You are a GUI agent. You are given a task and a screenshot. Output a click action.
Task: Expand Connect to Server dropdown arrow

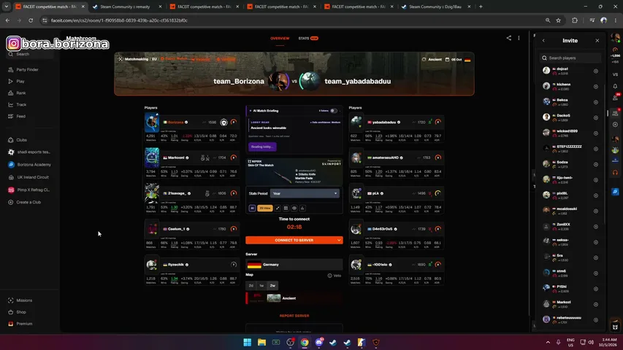click(x=338, y=240)
